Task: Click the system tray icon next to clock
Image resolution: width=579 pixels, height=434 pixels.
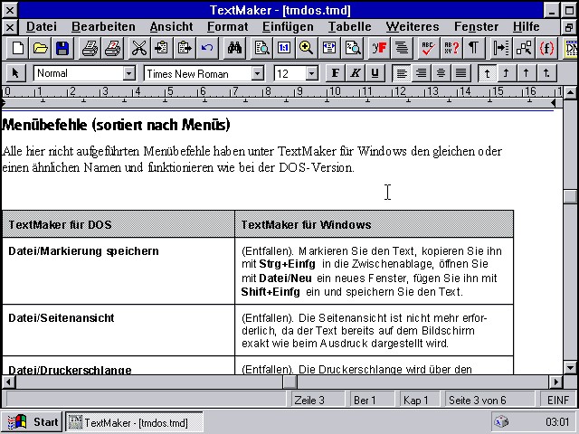Action: (502, 421)
